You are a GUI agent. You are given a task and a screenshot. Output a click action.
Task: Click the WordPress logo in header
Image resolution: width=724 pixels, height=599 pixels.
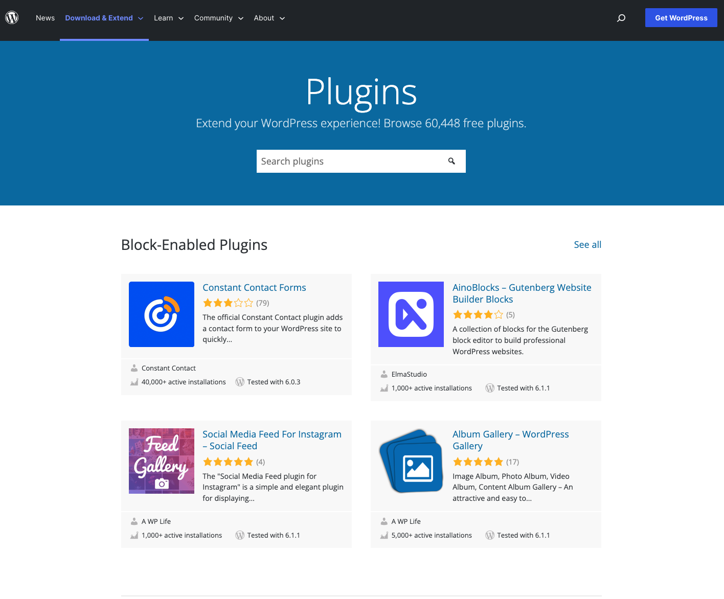click(12, 18)
